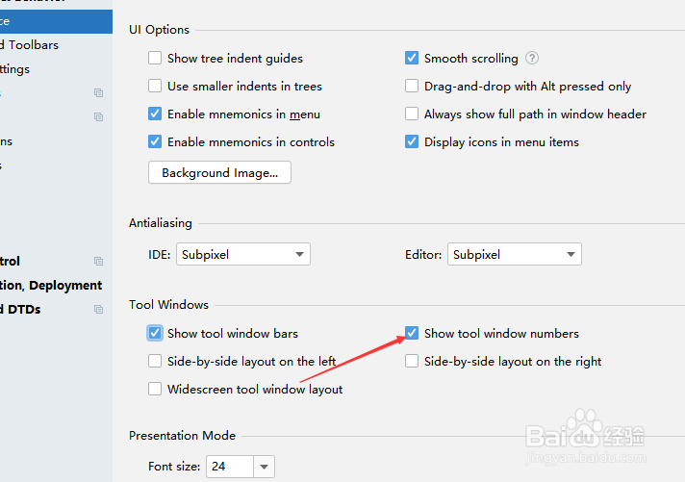This screenshot has width=685, height=482.
Task: Click the Font size value field
Action: coord(230,467)
